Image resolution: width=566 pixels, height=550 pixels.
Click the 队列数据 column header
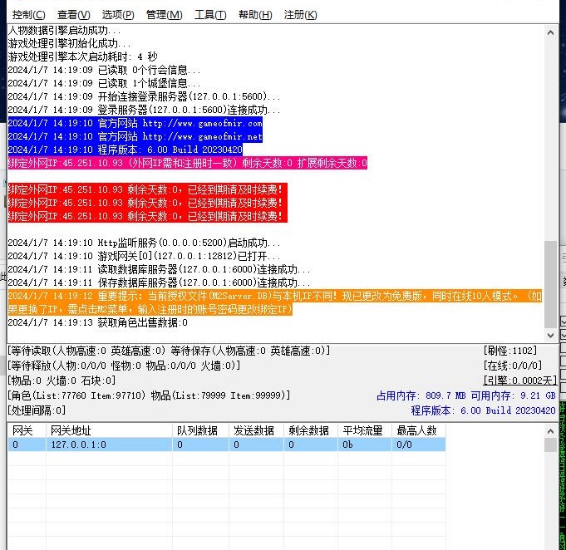point(200,430)
